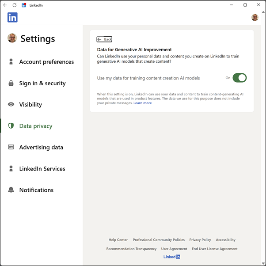
Task: Open the End User License Agreement link
Action: (215, 249)
